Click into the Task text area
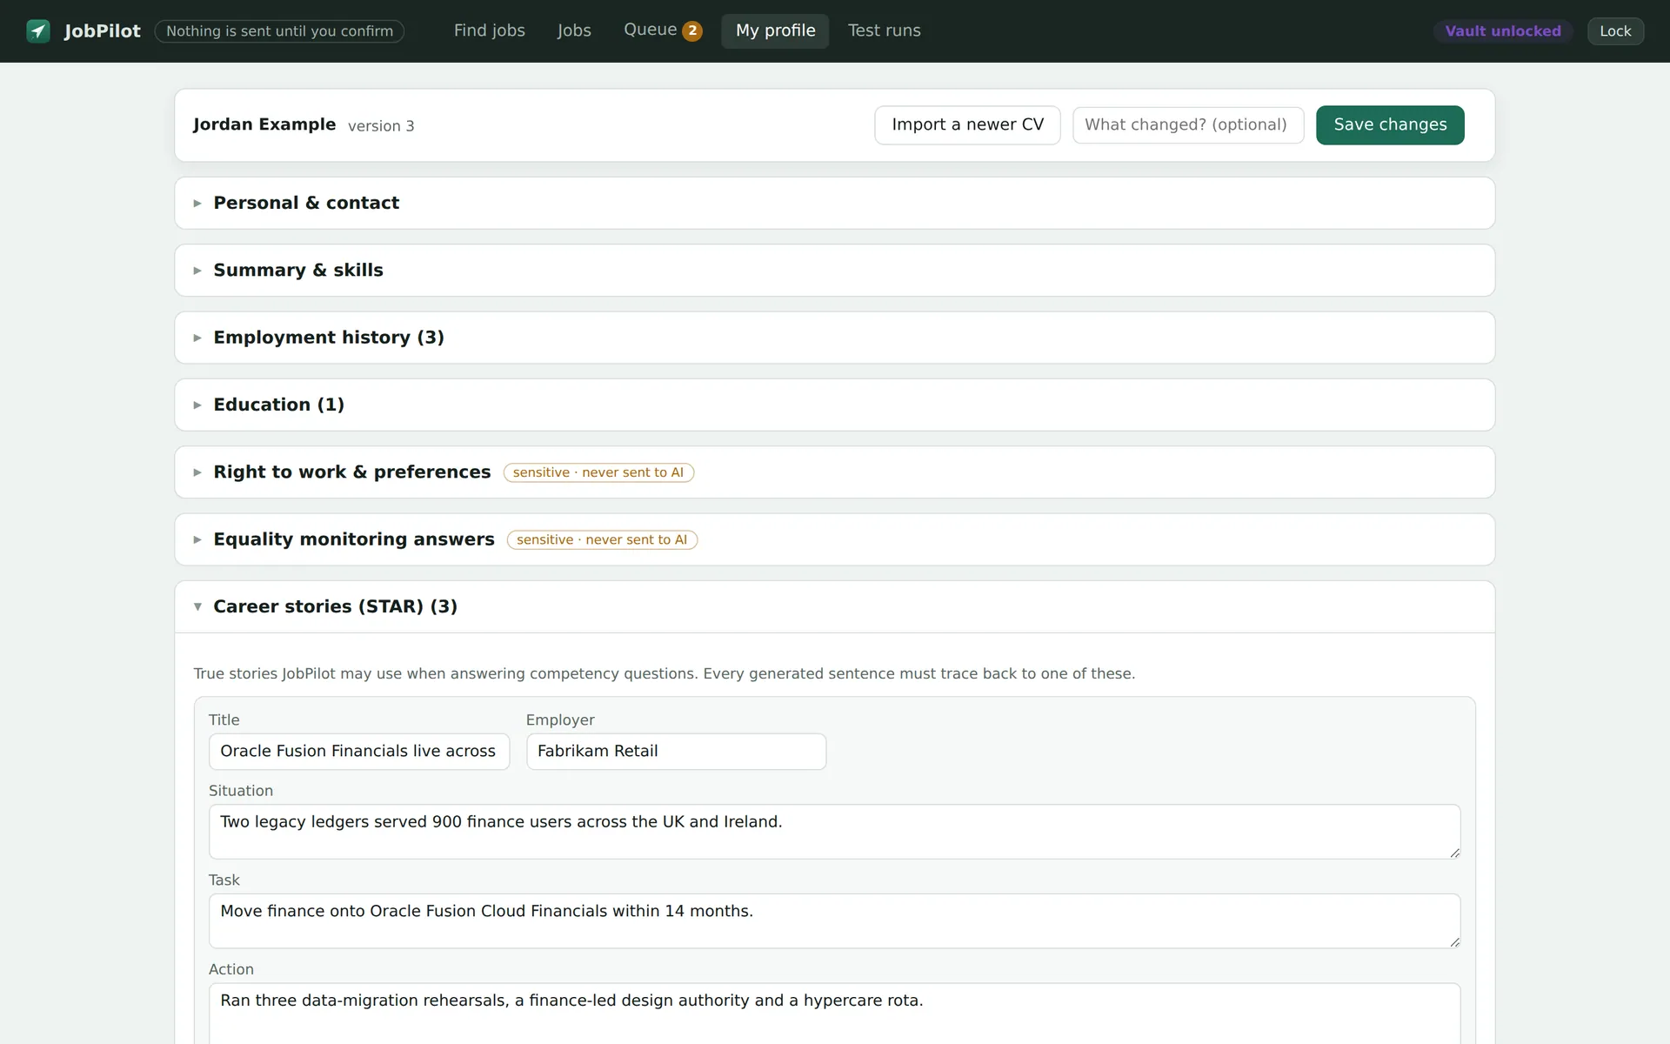Screen dimensions: 1670x1044 [x=834, y=921]
